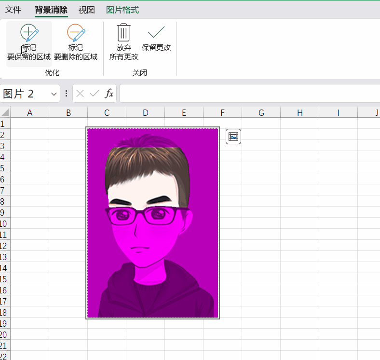Click the formula bar options dots handle
Viewport: 380px width, 360px height.
(66, 94)
